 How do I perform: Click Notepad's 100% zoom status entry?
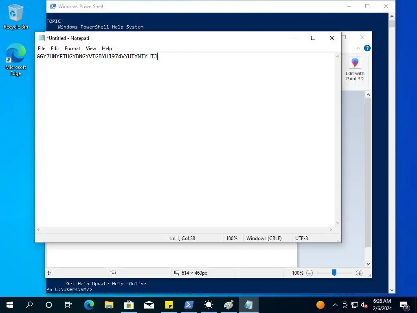pos(232,238)
